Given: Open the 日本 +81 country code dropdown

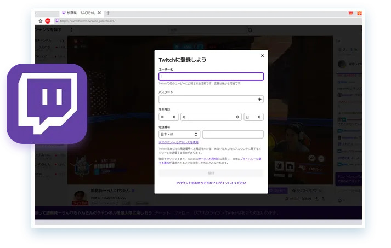Looking at the screenshot, I should coord(179,134).
